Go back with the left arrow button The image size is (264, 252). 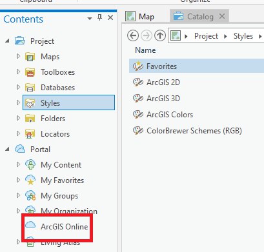tap(133, 35)
